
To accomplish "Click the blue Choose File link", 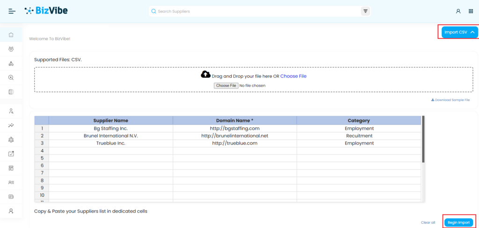I will pyautogui.click(x=293, y=76).
